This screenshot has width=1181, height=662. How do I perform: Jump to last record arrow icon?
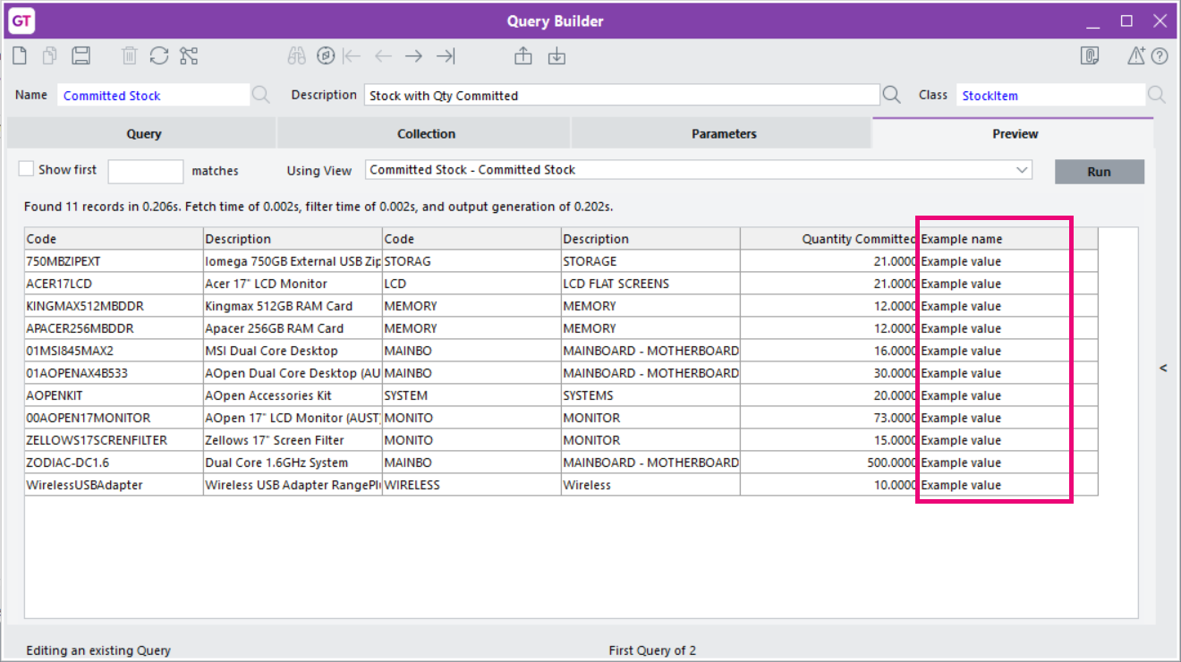tap(446, 56)
